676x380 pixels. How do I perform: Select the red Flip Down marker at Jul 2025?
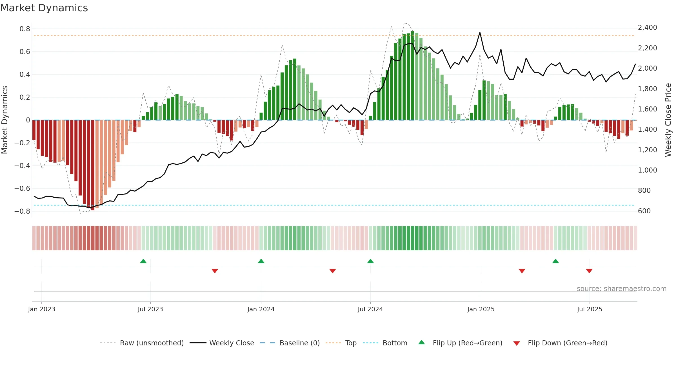tap(589, 271)
